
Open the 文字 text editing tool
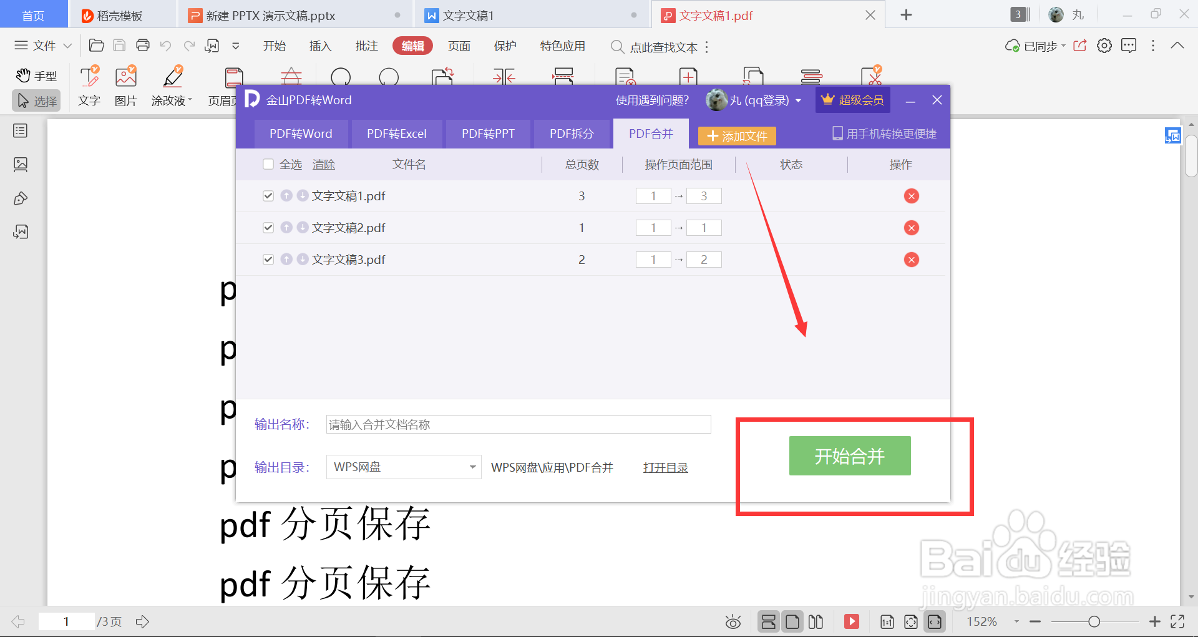click(89, 85)
